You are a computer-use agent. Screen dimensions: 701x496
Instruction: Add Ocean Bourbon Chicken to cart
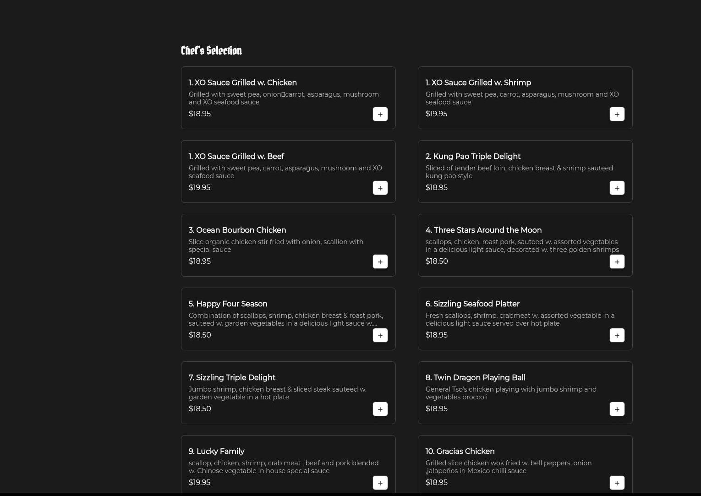click(x=380, y=262)
